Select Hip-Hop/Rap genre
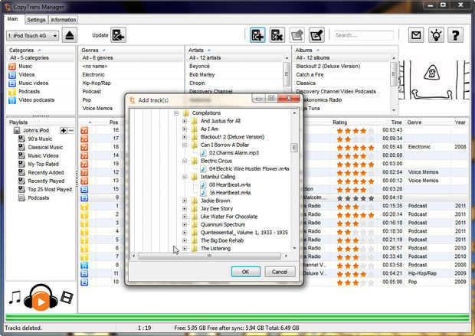Image resolution: width=475 pixels, height=336 pixels. coord(97,83)
